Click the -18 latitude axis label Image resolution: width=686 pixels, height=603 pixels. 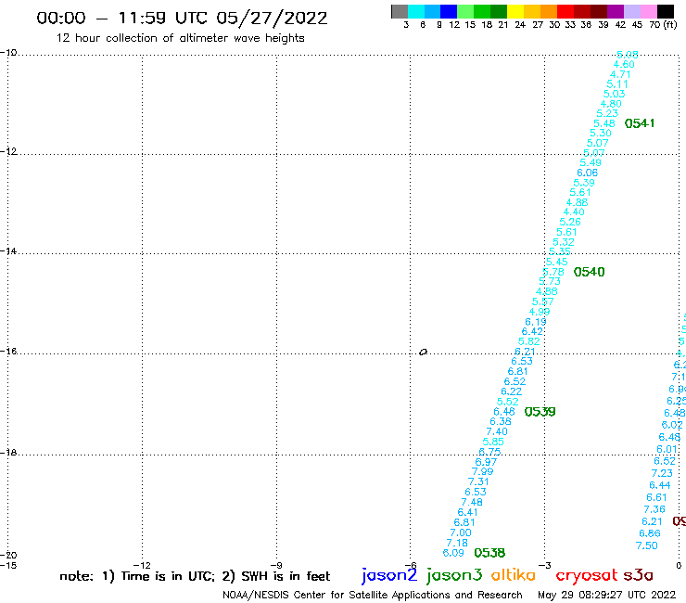pyautogui.click(x=8, y=453)
